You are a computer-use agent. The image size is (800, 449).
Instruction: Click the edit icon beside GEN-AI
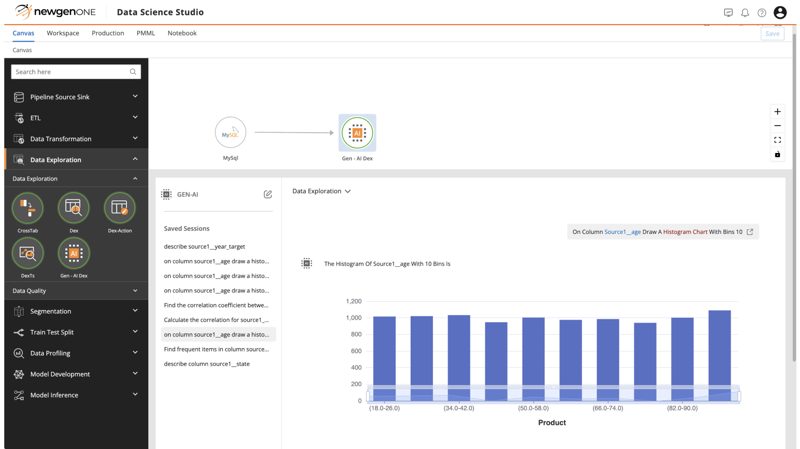coord(268,194)
